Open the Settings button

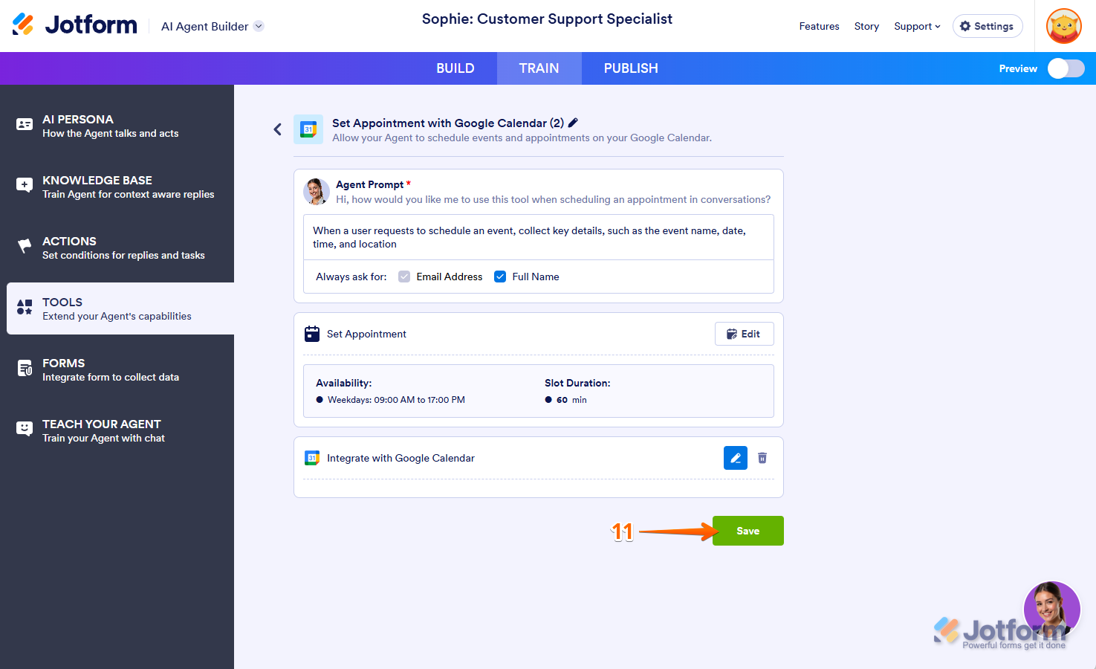[988, 26]
